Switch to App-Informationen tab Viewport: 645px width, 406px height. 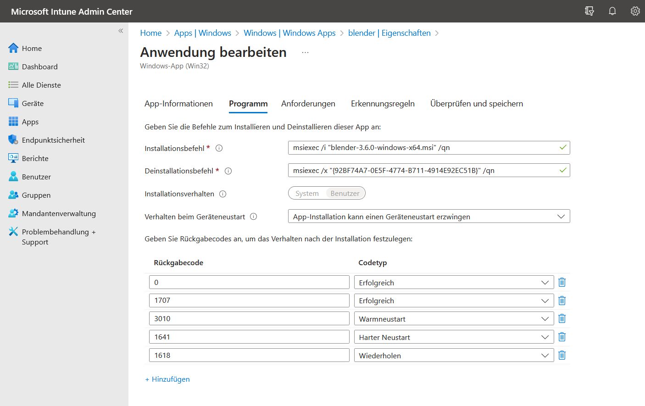coord(178,104)
